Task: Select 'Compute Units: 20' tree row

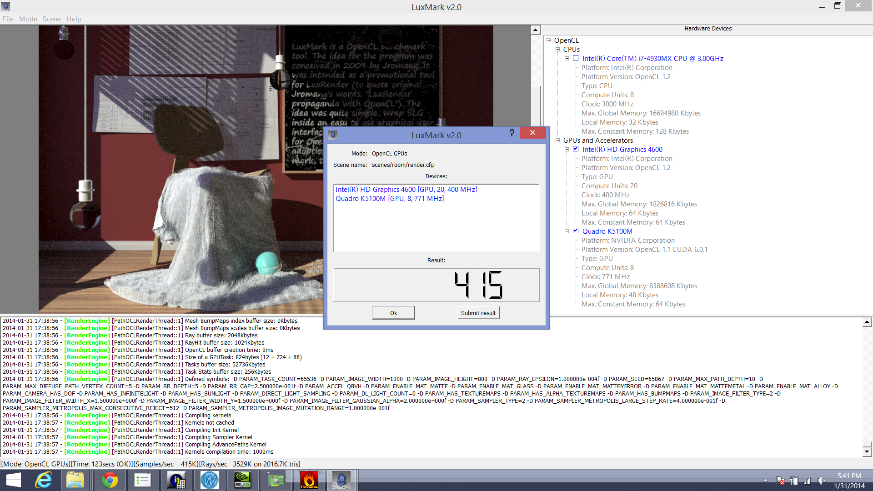Action: (609, 186)
